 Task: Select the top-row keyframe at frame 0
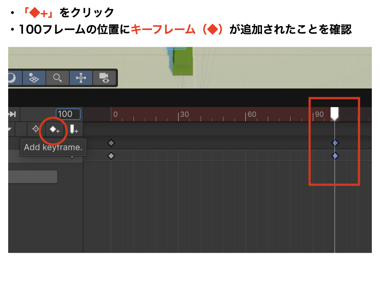(x=111, y=143)
